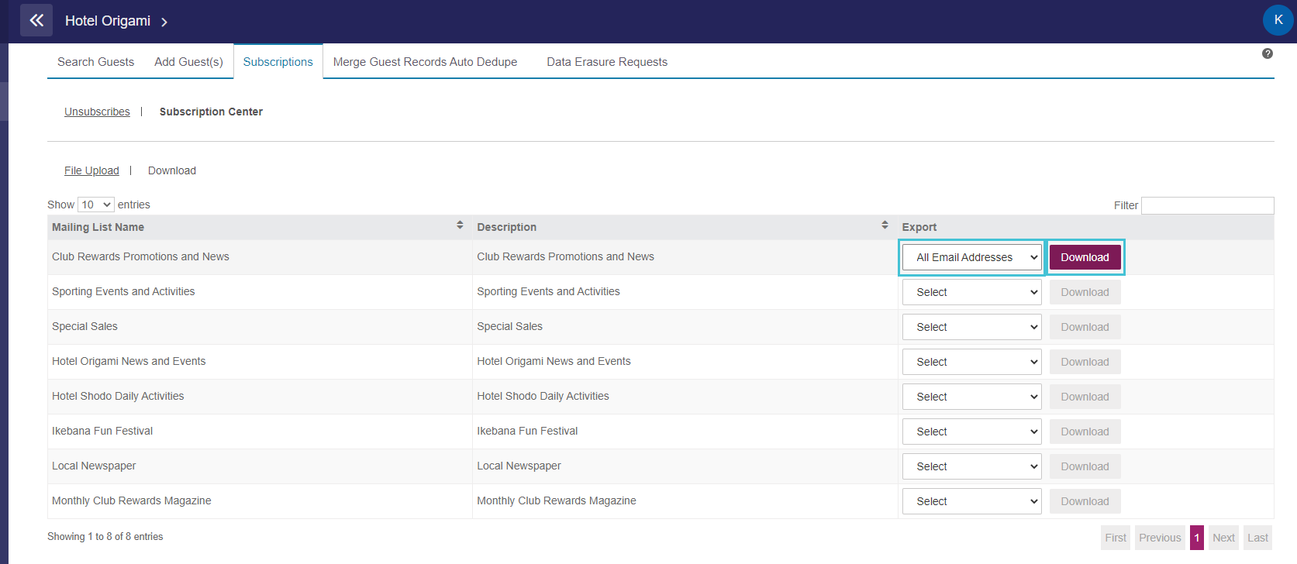This screenshot has height=564, width=1297.
Task: Sort by Mailing List Name arrows
Action: point(460,225)
